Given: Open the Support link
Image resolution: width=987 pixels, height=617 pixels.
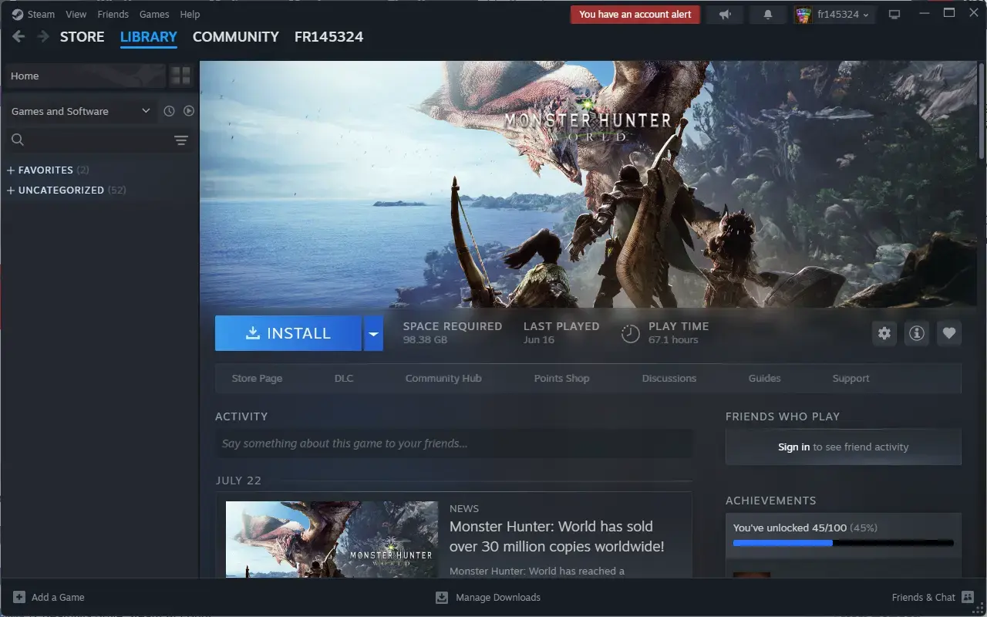Looking at the screenshot, I should (x=851, y=378).
